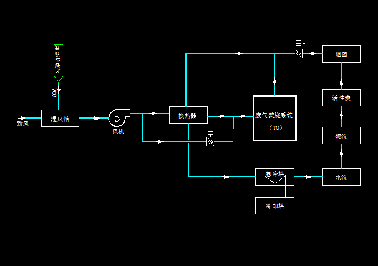
Task: Select the damper valve beside 烟囱
Action: [x=299, y=54]
